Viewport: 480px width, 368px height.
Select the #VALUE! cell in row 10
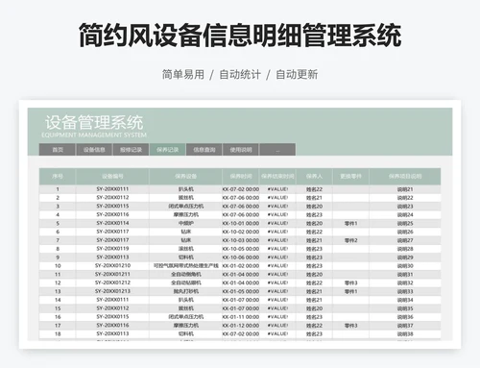click(x=277, y=266)
